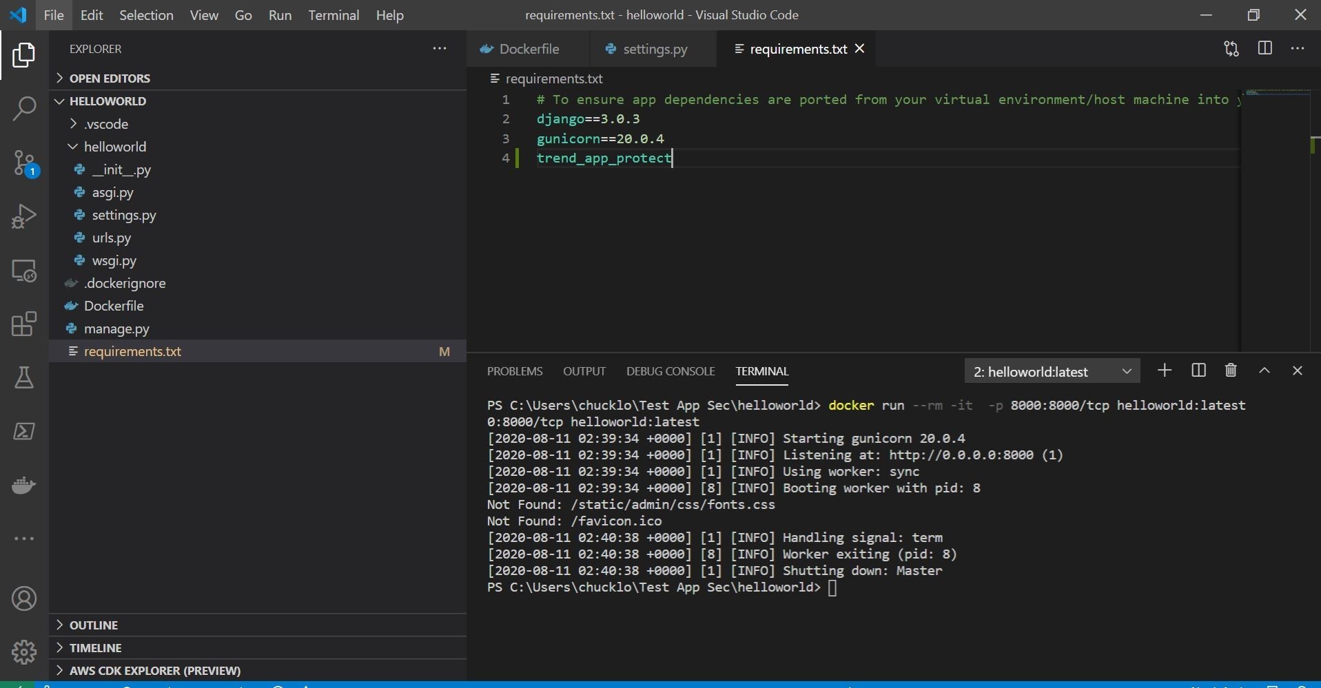Open the Manage gear menu
The width and height of the screenshot is (1321, 688).
coord(24,651)
